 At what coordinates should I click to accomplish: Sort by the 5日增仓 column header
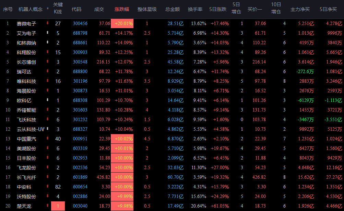pos(236,8)
